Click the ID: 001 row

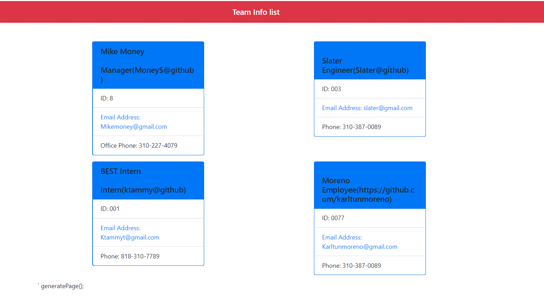coord(148,209)
